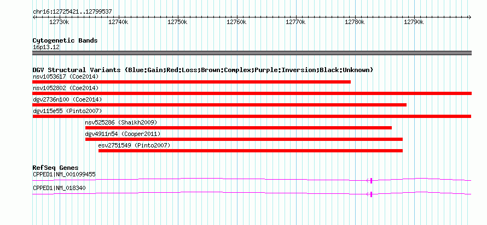Click the nsv1053617 (Coe2014) red variant bar
Screen dimensions: 487x225
pos(192,82)
